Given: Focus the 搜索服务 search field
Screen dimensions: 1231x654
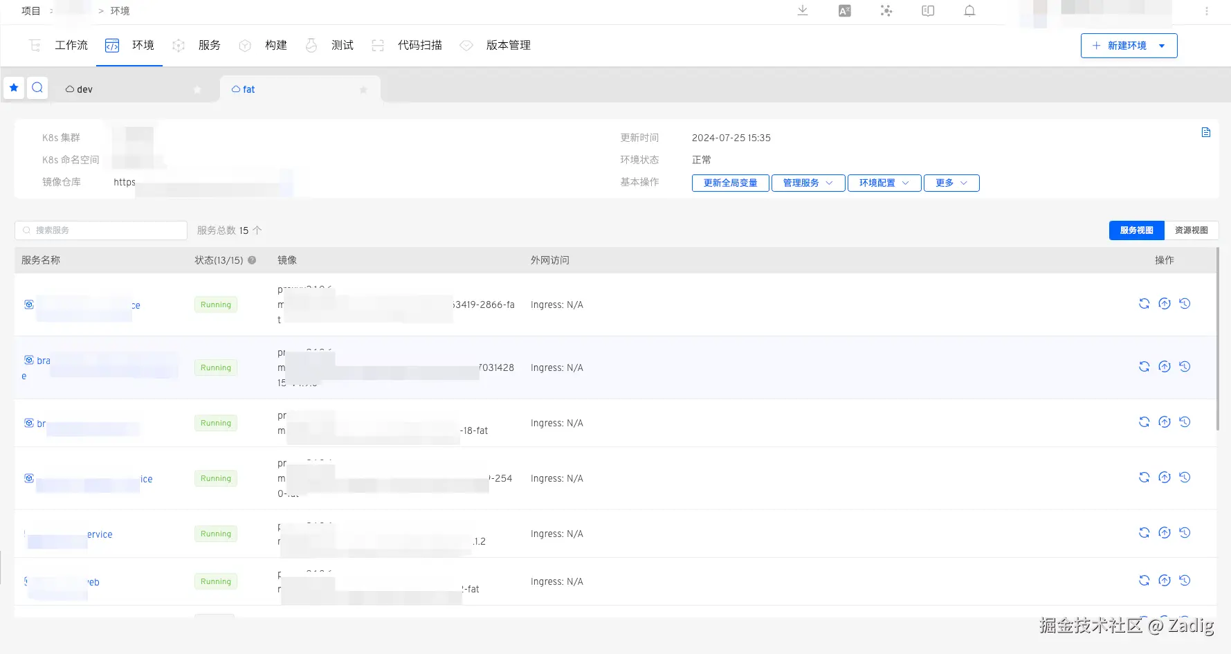Looking at the screenshot, I should [101, 230].
